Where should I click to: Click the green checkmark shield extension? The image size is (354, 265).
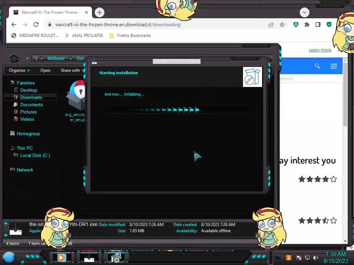[329, 24]
